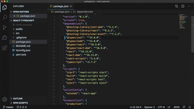Click the code minimap preview
Viewport: 194px width, 109px height.
click(x=183, y=21)
